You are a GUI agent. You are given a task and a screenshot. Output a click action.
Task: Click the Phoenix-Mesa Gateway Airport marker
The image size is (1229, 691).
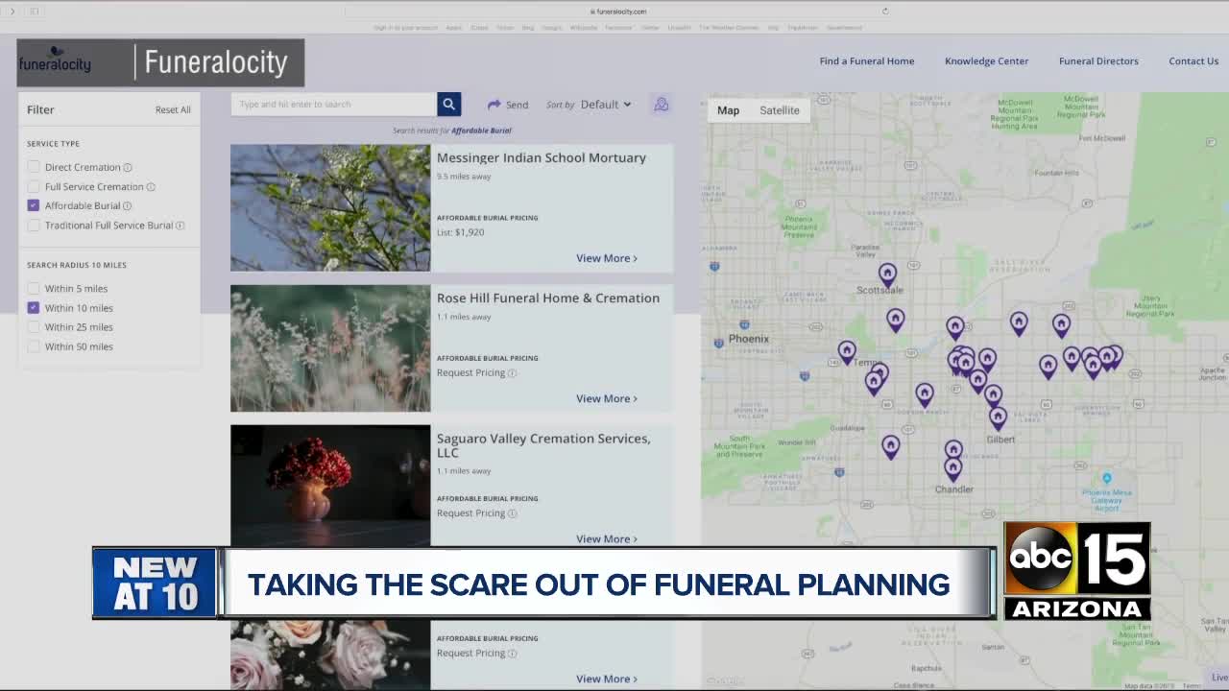(1106, 478)
